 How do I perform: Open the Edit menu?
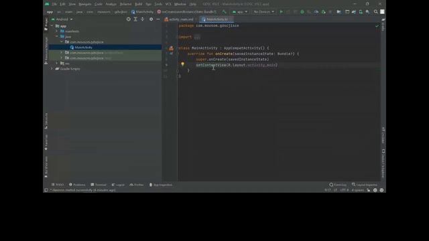(62, 4)
